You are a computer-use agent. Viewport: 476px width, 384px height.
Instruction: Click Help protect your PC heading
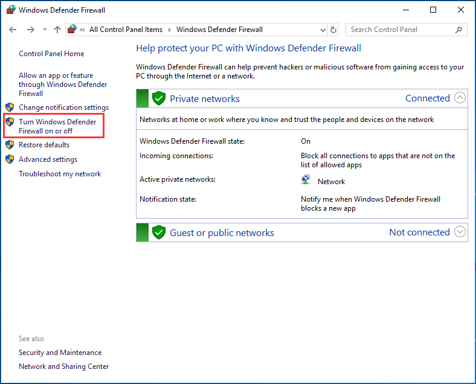click(249, 48)
